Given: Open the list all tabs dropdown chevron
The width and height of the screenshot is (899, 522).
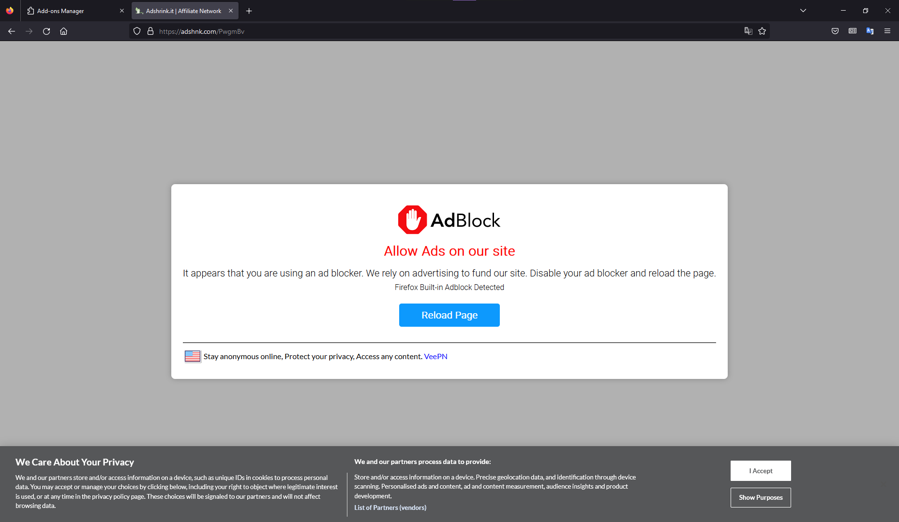Looking at the screenshot, I should (802, 10).
